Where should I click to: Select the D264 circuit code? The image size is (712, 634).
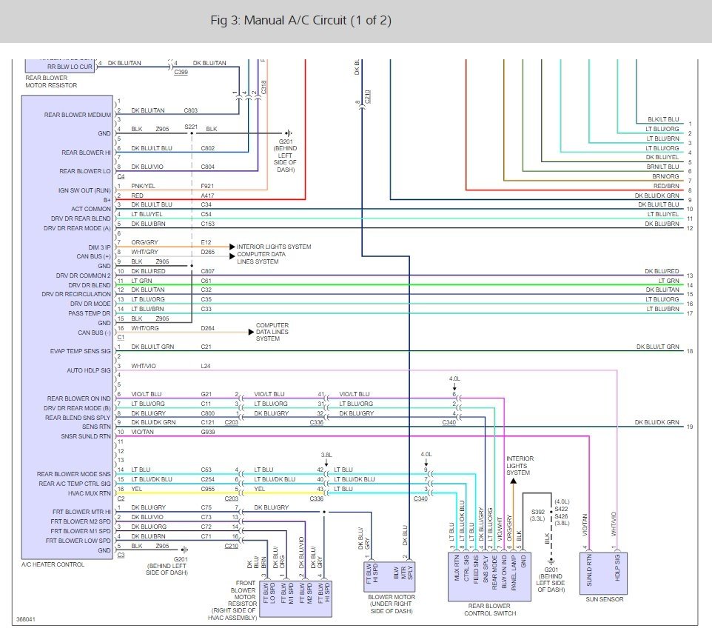point(207,328)
